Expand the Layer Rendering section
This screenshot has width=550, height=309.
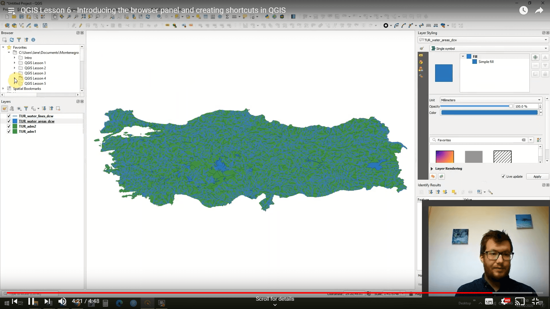[432, 169]
